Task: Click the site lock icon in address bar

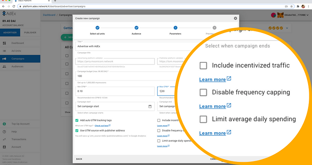Action: pos(20,6)
